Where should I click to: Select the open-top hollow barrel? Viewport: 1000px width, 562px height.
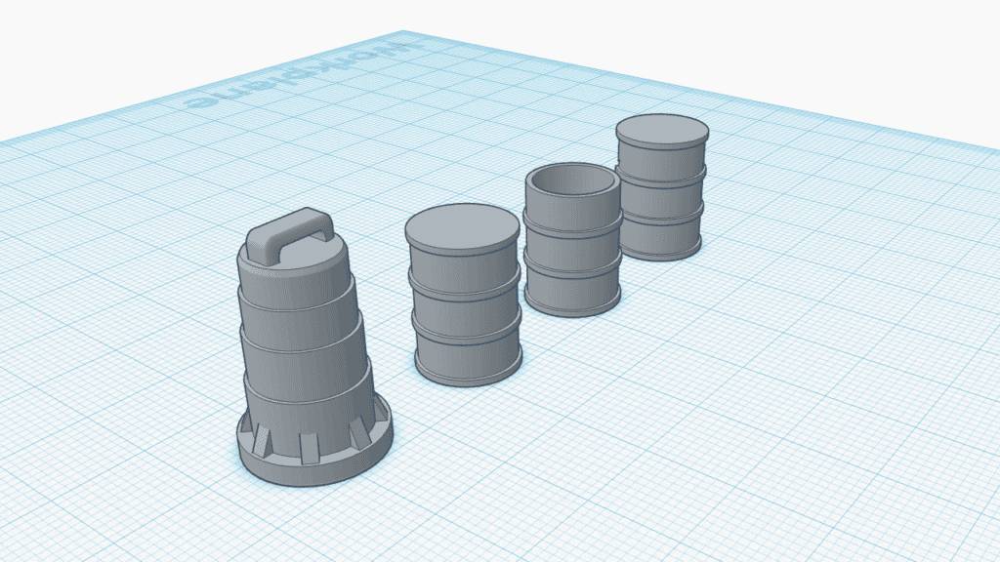[x=572, y=240]
